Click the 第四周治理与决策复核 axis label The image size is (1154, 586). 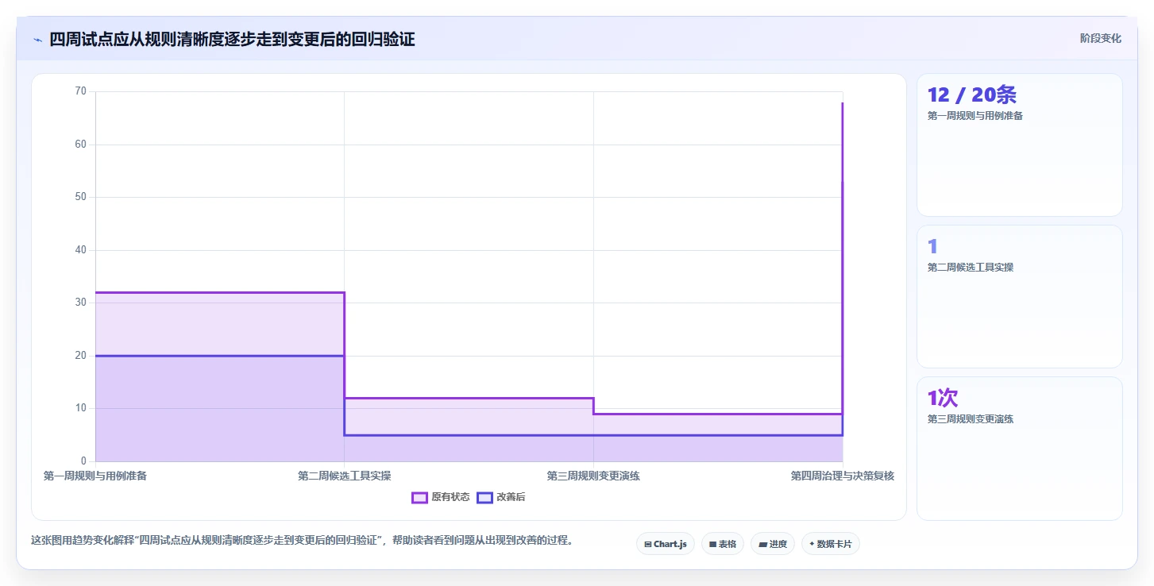pos(843,476)
